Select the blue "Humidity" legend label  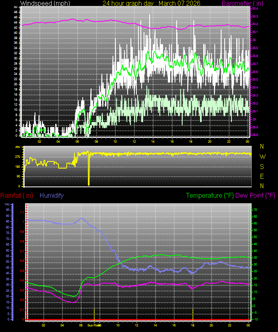coord(52,195)
